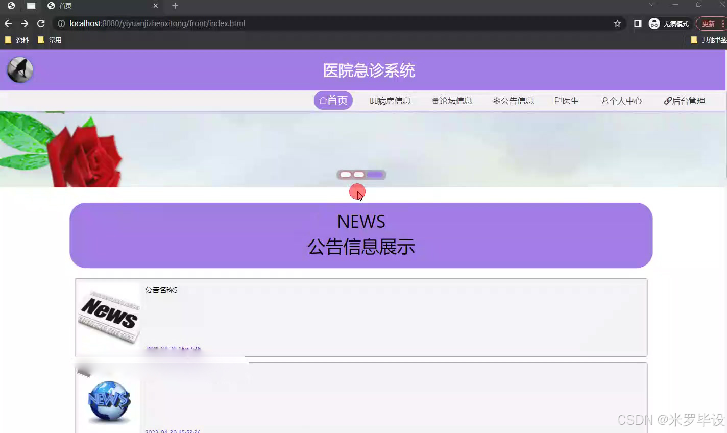Open the tab list chevron dropdown

(650, 5)
